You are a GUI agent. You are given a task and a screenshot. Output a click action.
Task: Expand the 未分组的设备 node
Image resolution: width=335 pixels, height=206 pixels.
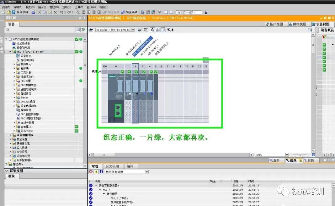point(10,135)
